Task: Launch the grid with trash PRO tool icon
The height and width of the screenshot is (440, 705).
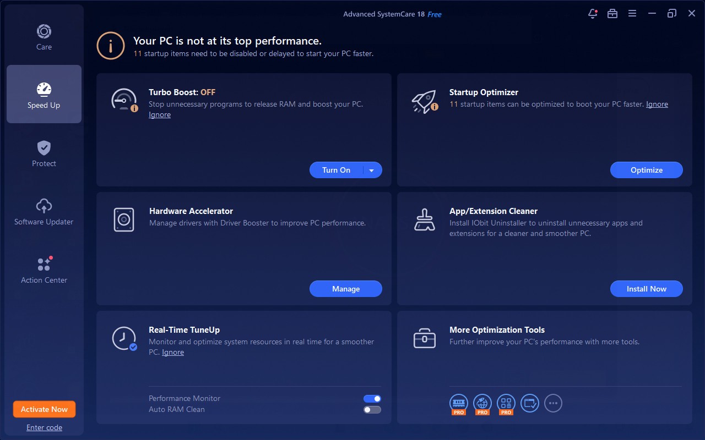Action: 506,403
